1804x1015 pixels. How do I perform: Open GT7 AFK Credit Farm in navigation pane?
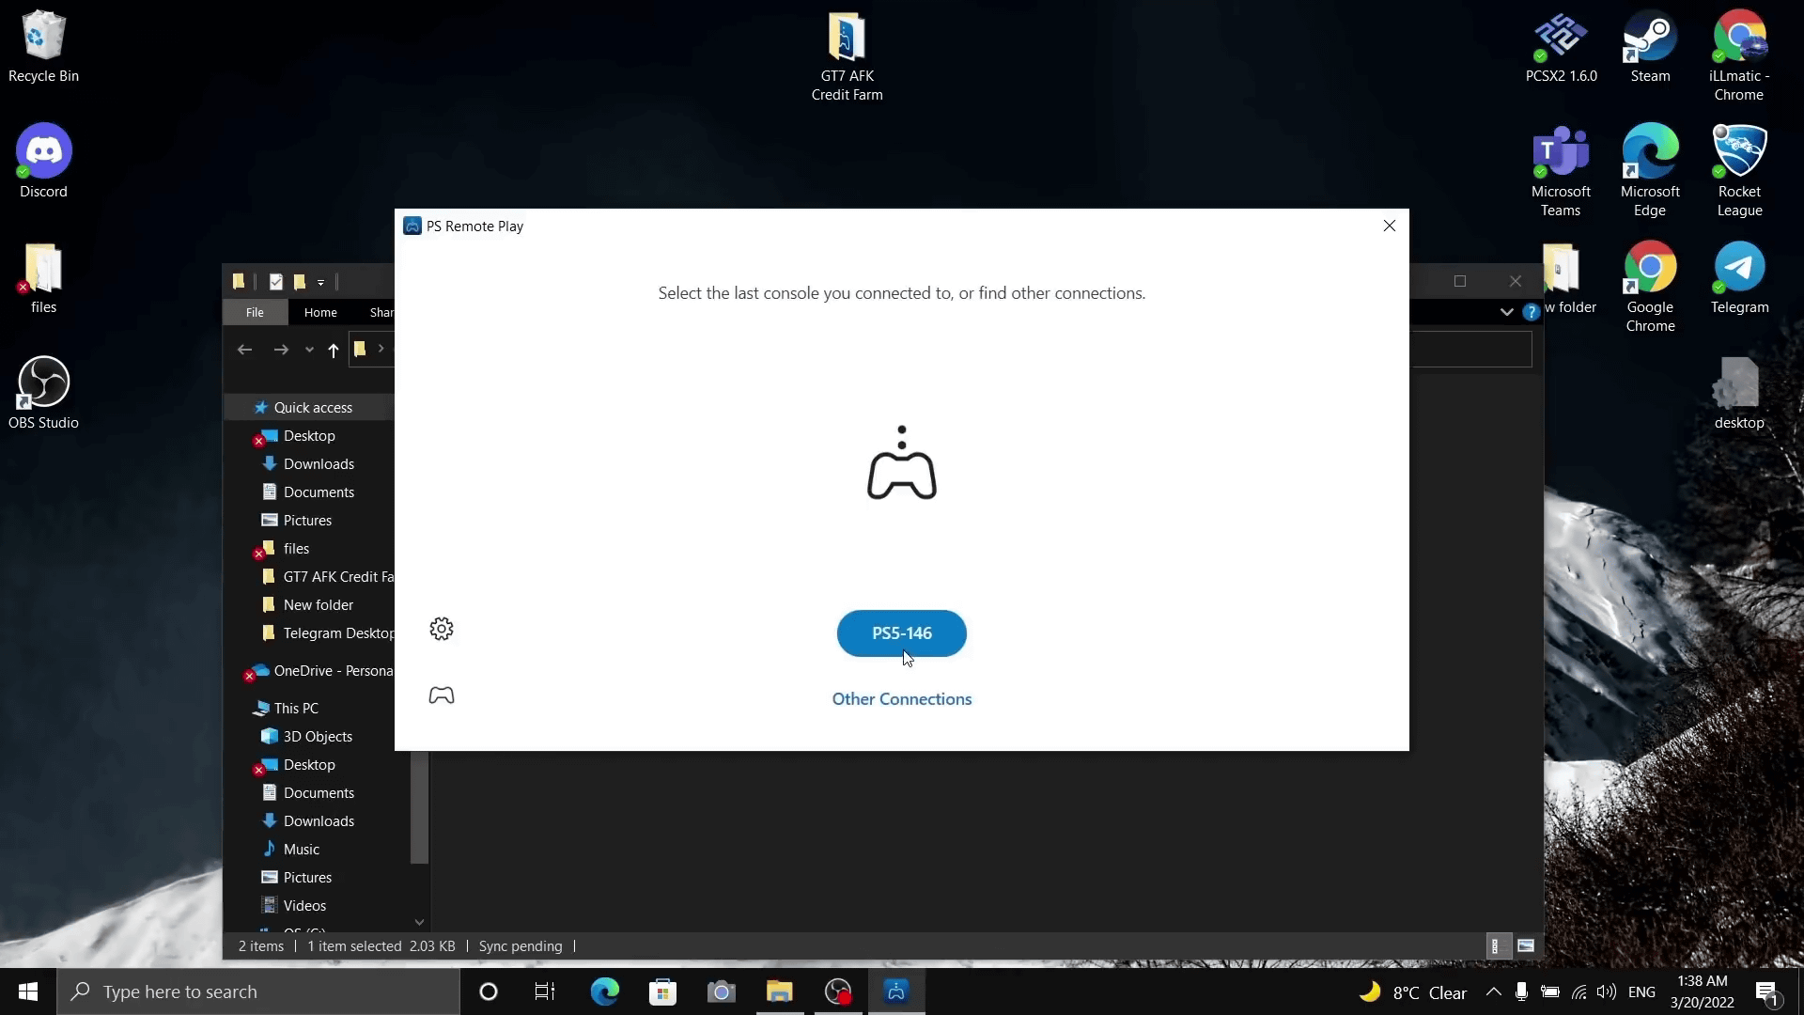click(329, 577)
